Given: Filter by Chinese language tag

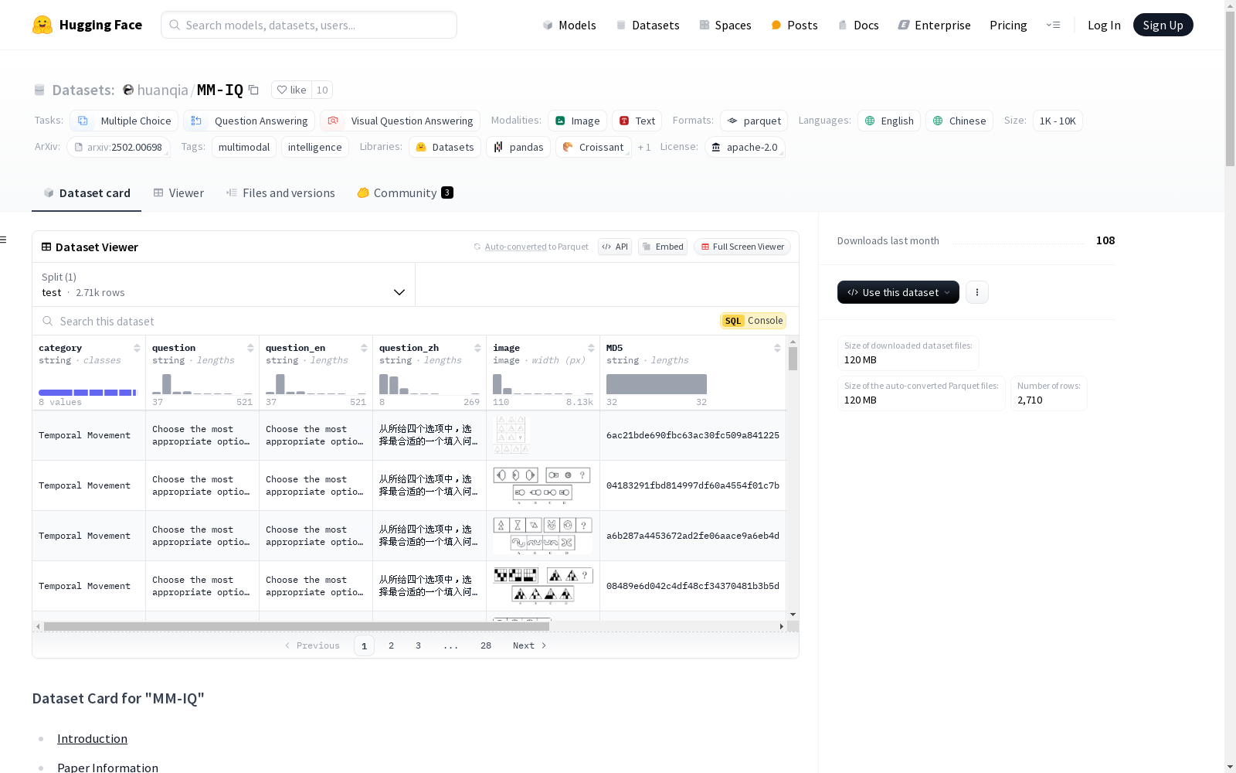Looking at the screenshot, I should [959, 121].
